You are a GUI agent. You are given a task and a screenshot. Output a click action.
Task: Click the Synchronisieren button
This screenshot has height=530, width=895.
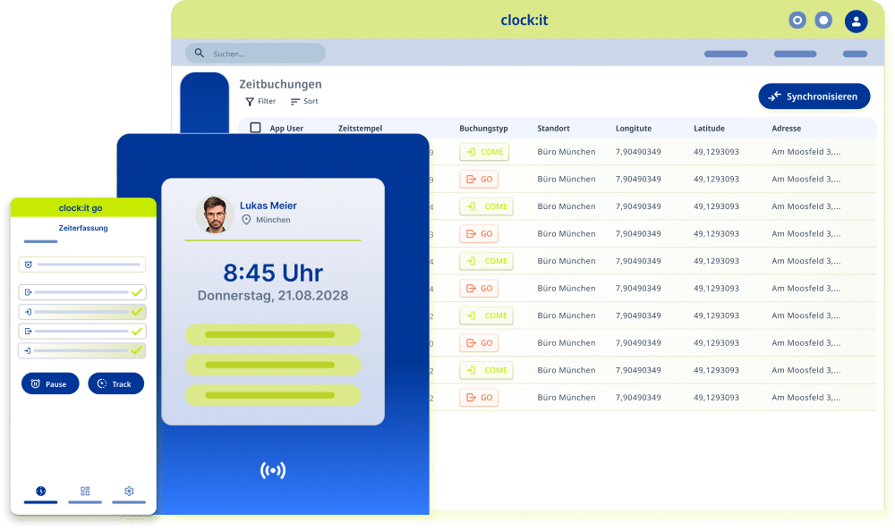[x=814, y=97]
